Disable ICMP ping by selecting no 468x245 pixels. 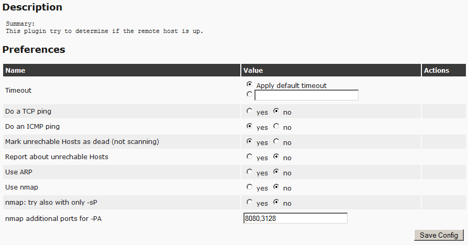point(276,126)
